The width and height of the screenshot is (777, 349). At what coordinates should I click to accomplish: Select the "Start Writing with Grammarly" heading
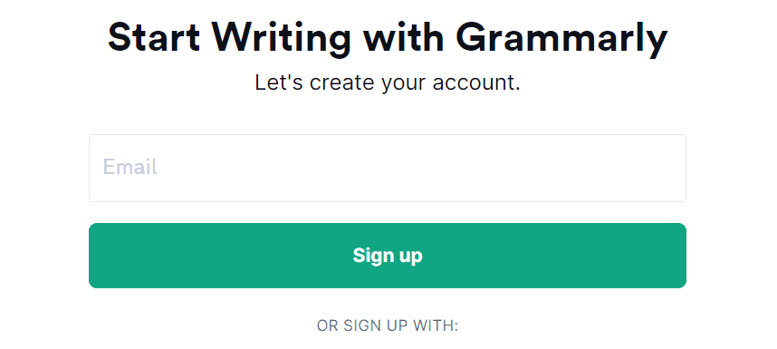pyautogui.click(x=388, y=39)
